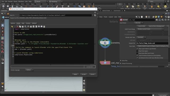Open the Build desktop dropdown
The image size is (170, 96).
coord(41,2)
